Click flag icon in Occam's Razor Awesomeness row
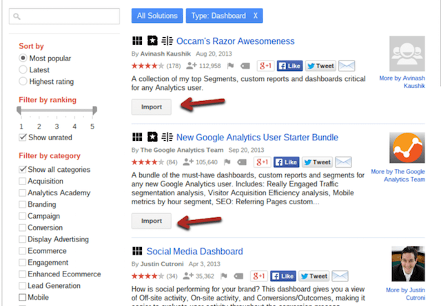The height and width of the screenshot is (306, 441). pyautogui.click(x=230, y=66)
